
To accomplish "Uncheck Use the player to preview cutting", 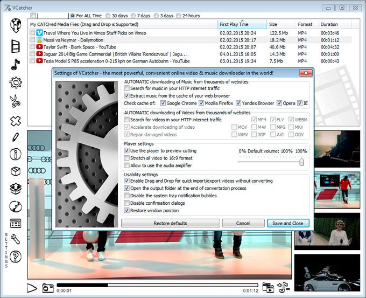I will [x=126, y=150].
